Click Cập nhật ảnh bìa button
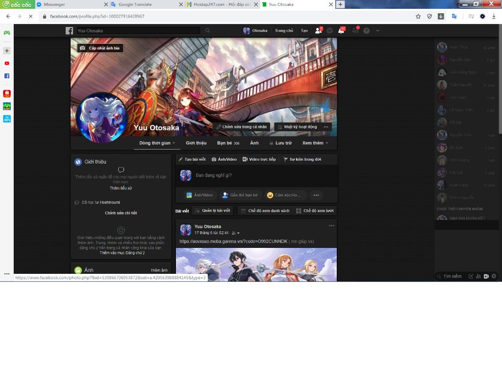The image size is (502, 386). (100, 48)
